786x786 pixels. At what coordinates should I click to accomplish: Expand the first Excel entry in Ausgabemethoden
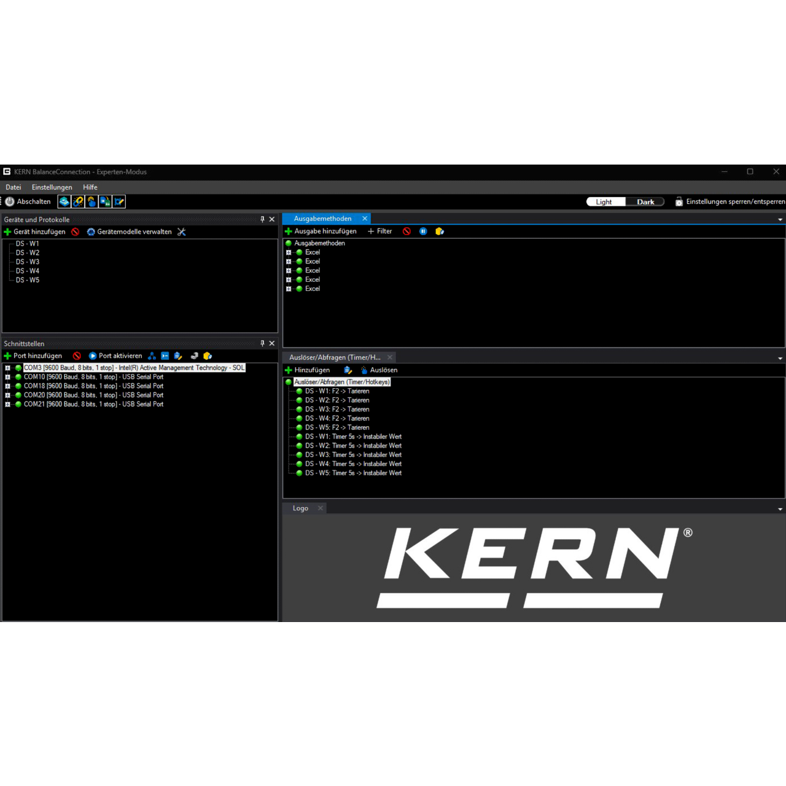[289, 252]
